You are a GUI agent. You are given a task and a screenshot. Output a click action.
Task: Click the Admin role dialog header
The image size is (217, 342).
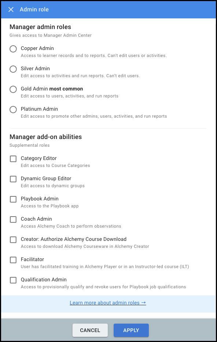[x=34, y=9]
